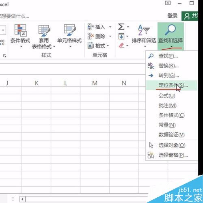Click decrease decimal icon
203x203 pixels.
pyautogui.click(x=2, y=42)
